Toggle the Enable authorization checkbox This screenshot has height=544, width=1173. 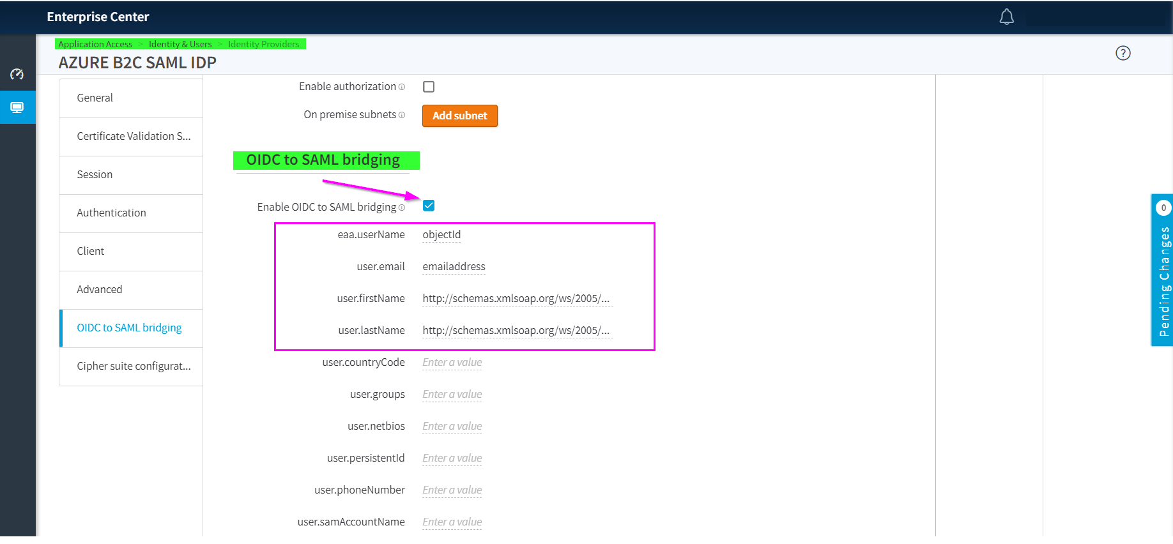pyautogui.click(x=429, y=87)
